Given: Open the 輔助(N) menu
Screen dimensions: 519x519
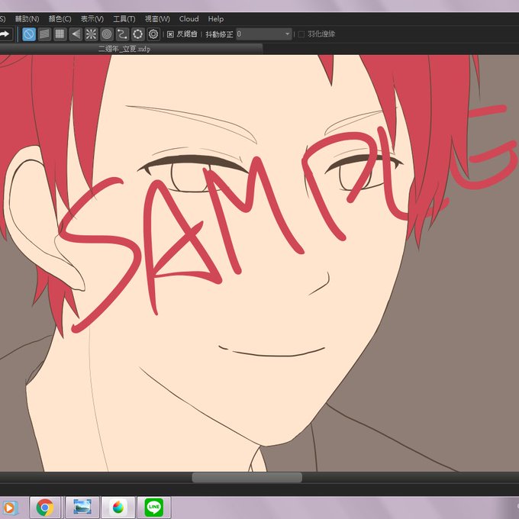Looking at the screenshot, I should [x=27, y=19].
